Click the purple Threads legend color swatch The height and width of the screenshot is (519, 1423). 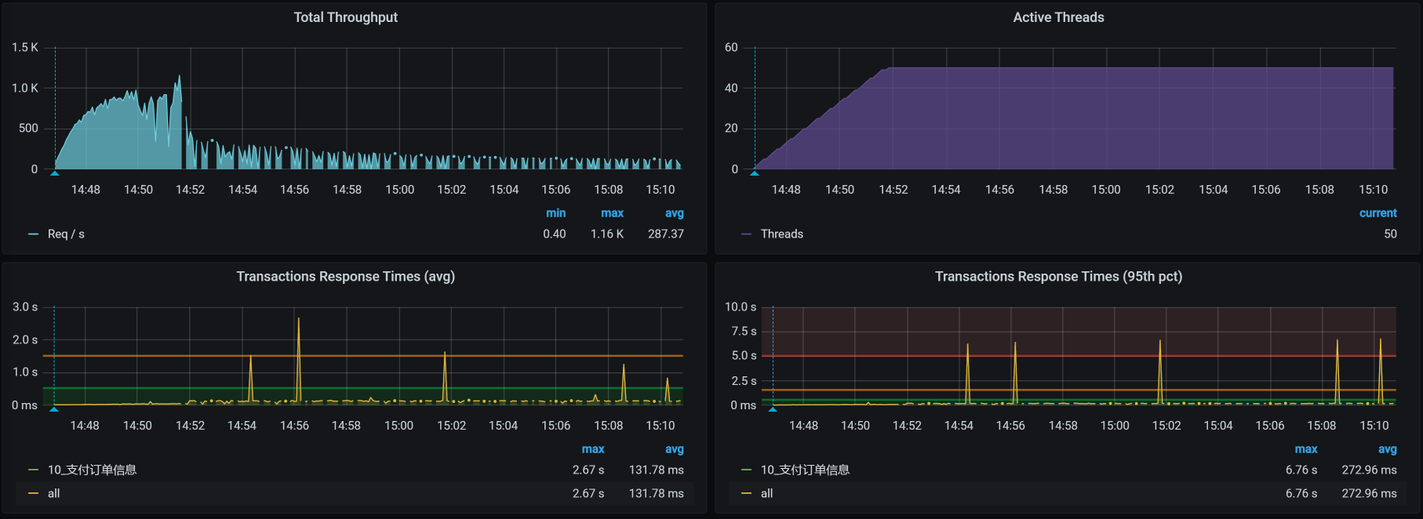[x=746, y=234]
